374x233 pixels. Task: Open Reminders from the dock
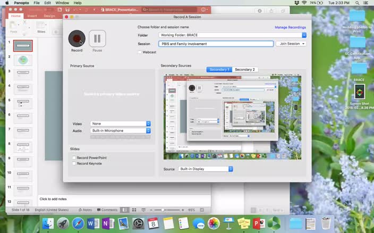[x=183, y=223]
